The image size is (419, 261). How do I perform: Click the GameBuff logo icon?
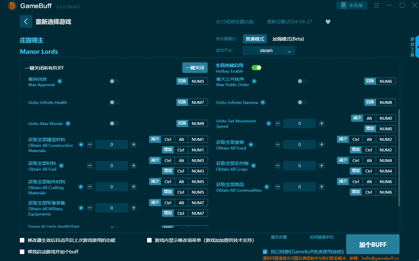(x=12, y=6)
